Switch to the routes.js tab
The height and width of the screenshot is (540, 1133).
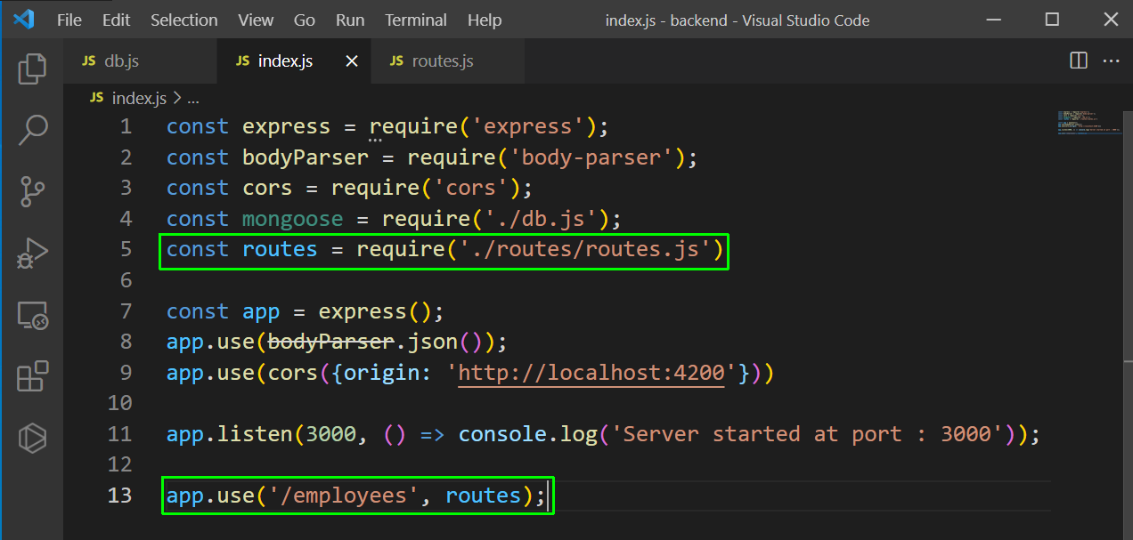tap(447, 61)
